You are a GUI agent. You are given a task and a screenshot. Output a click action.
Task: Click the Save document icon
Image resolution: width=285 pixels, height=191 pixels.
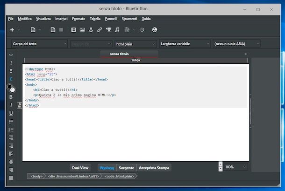[53, 30]
